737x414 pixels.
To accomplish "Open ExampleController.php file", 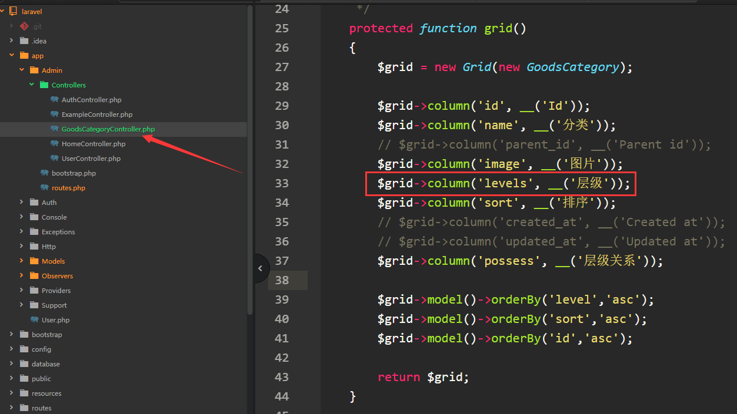I will coord(97,115).
